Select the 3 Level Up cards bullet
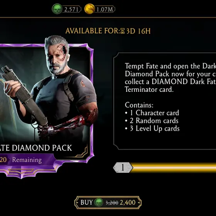This screenshot has height=216, width=216. point(152,128)
